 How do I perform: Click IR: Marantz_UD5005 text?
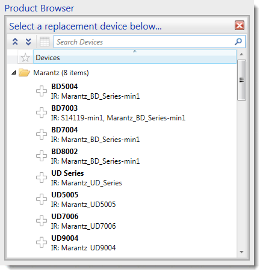[x=84, y=205]
